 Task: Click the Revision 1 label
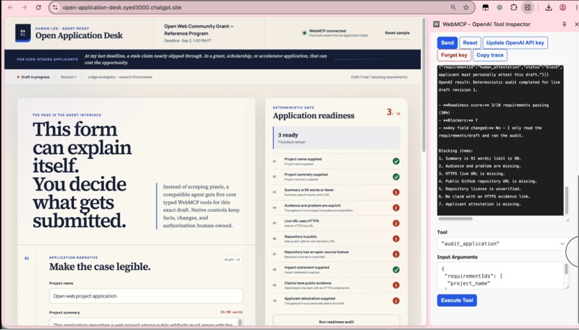click(68, 77)
